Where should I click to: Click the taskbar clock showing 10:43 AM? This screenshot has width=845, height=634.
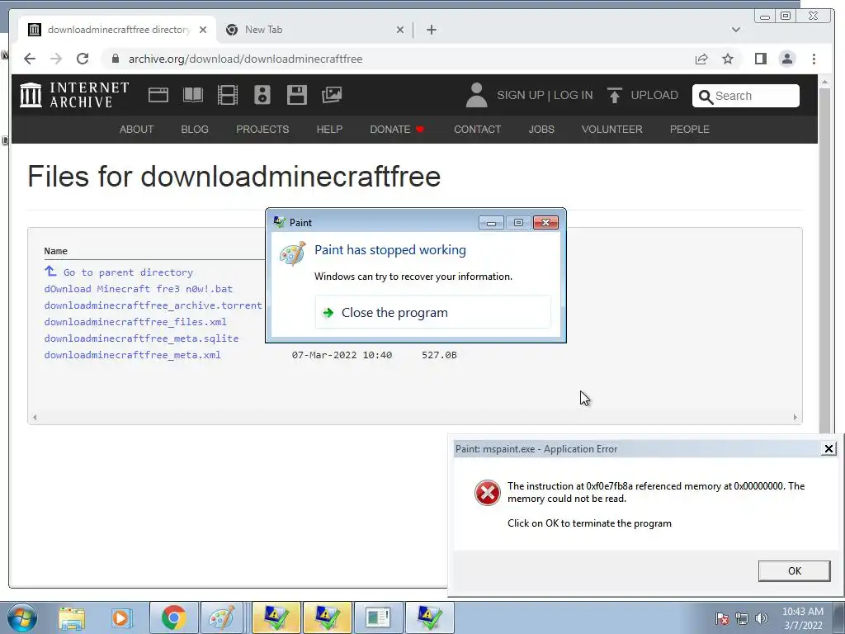click(x=802, y=618)
